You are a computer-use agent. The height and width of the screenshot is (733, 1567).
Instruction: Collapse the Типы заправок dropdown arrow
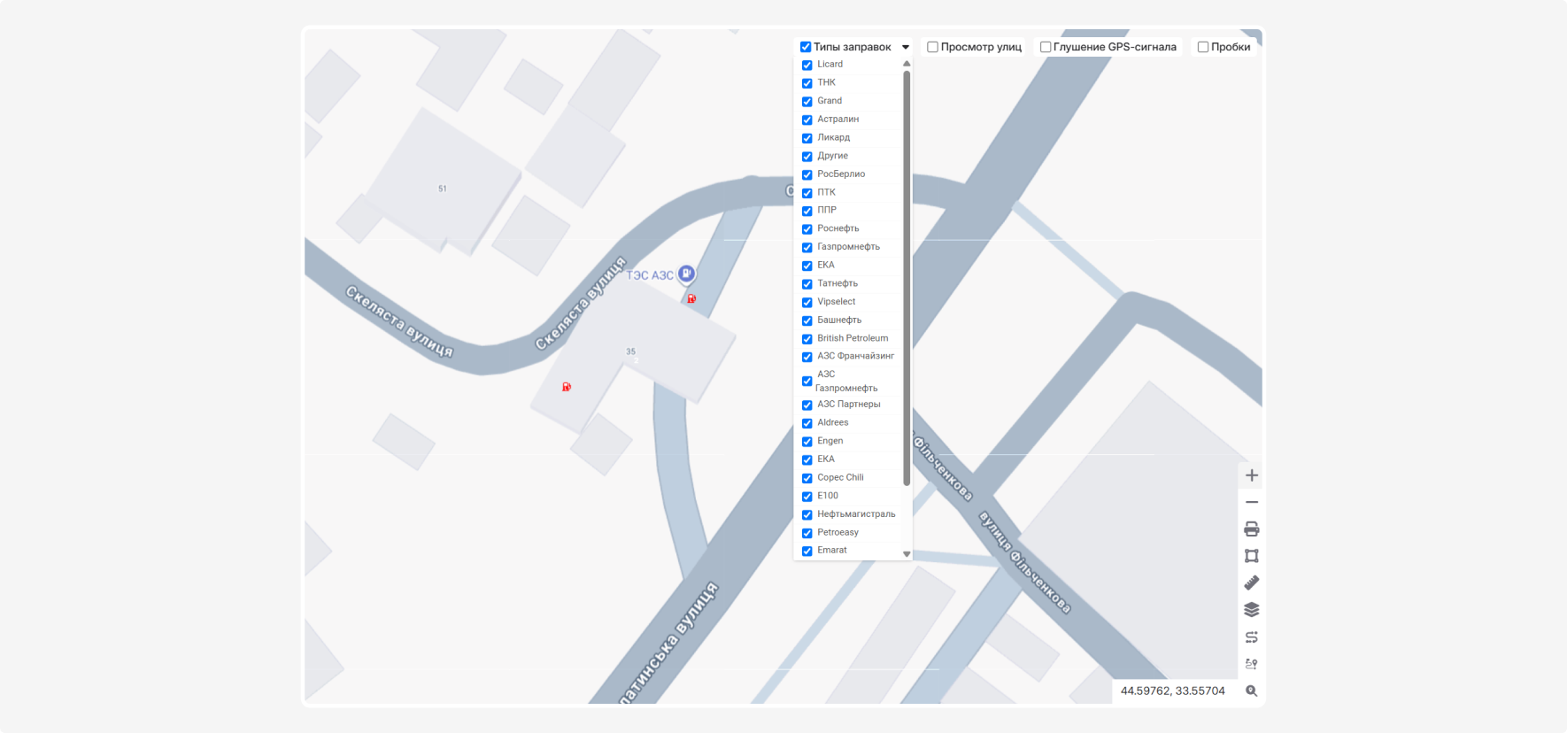pyautogui.click(x=906, y=47)
